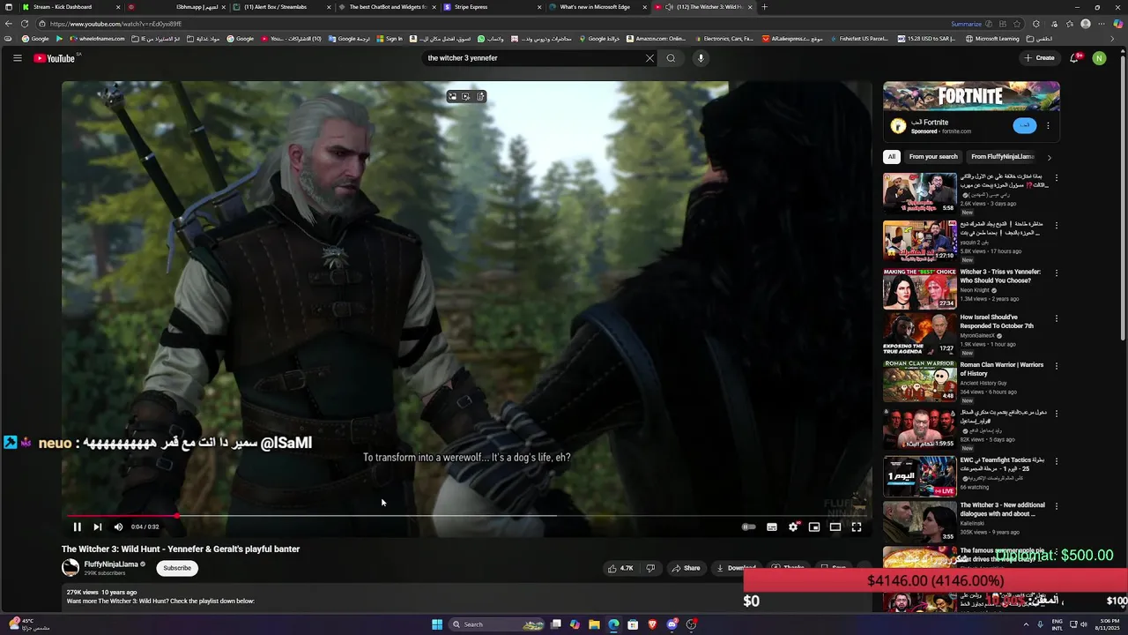Skip to the next video
Screen dimensions: 1128x635
coord(97,527)
